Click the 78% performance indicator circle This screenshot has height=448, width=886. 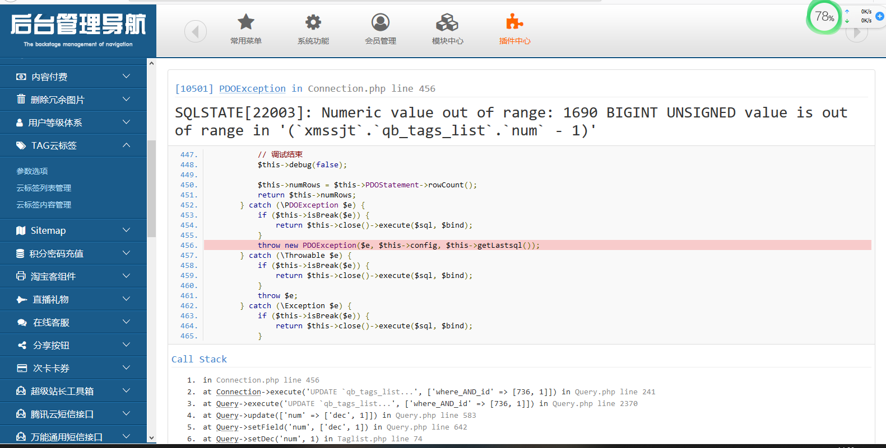click(824, 17)
